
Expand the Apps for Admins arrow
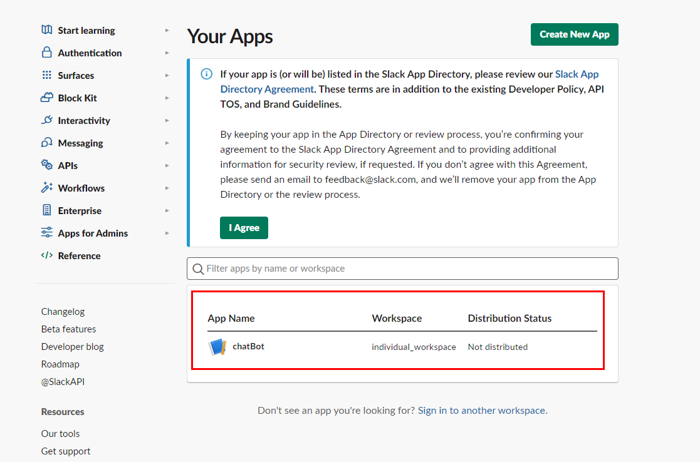click(167, 234)
